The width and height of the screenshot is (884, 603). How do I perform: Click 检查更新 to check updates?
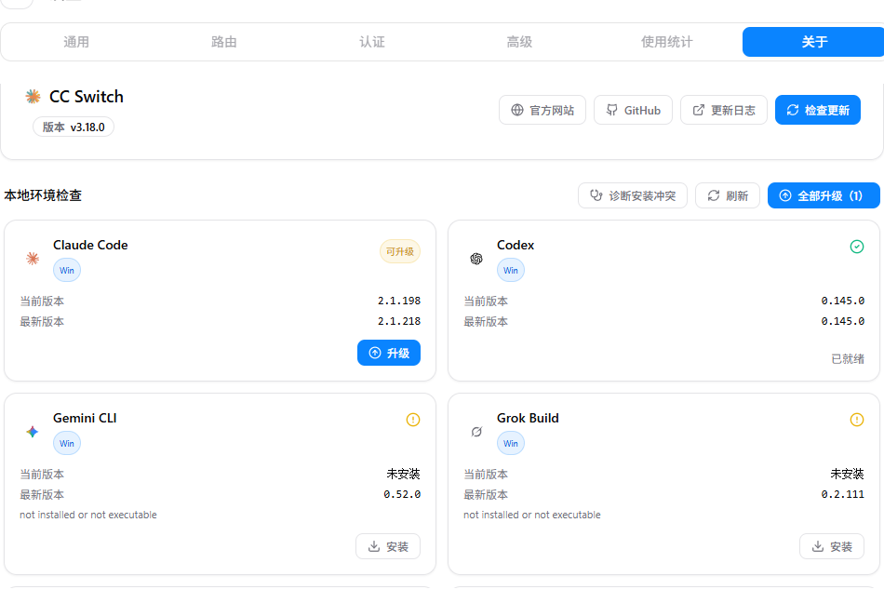coord(818,110)
